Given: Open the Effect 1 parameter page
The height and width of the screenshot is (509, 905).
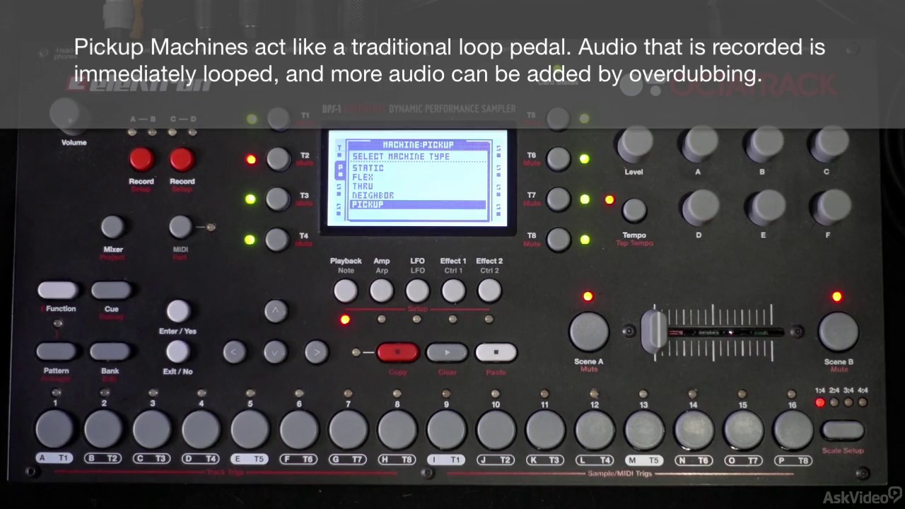Looking at the screenshot, I should (453, 291).
